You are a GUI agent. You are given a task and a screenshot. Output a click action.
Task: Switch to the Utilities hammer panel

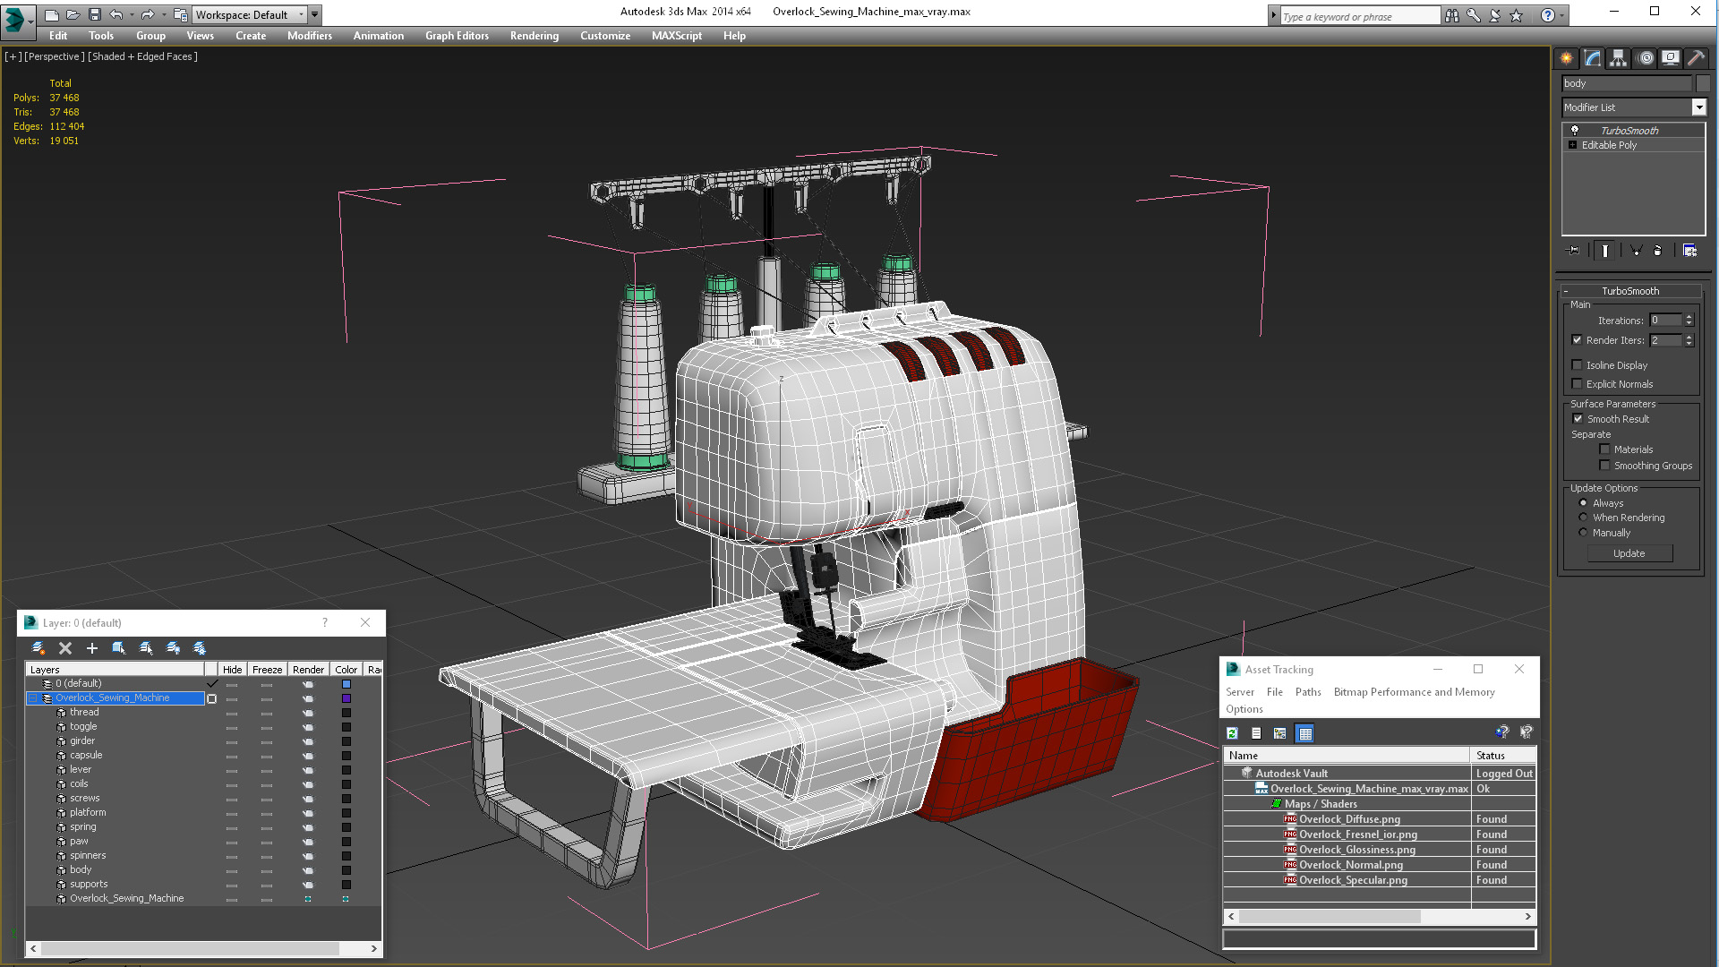(x=1696, y=58)
